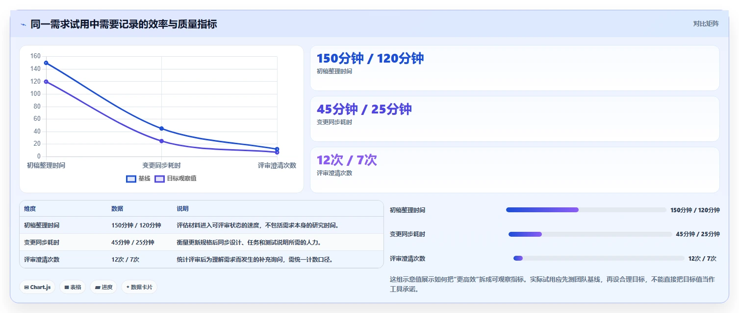The image size is (739, 313).
Task: Toggle the 基线 legend box in chart
Action: point(131,179)
